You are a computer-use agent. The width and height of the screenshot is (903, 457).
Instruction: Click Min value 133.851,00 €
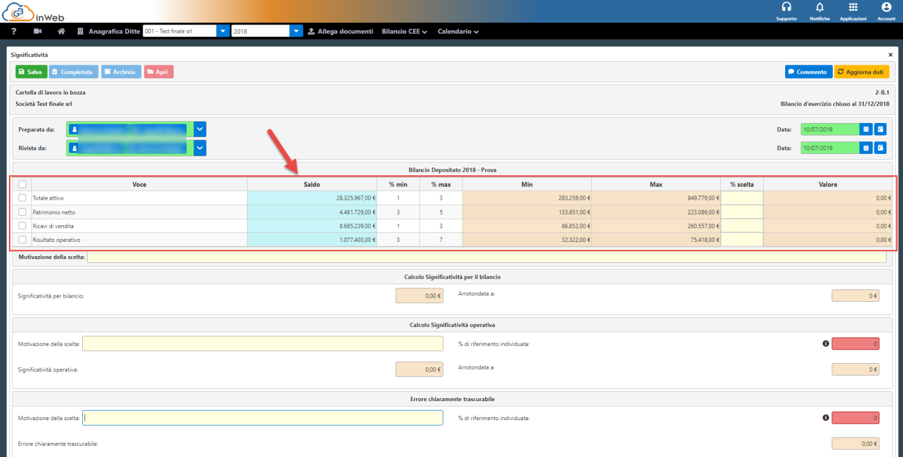tap(573, 212)
